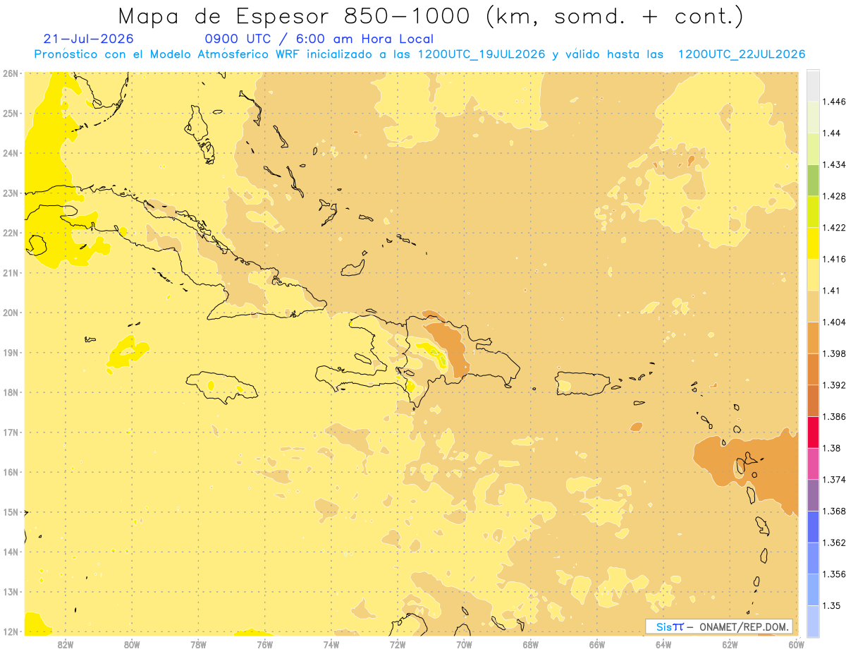
Task: Click the 26N latitude axis label
Action: [x=10, y=73]
